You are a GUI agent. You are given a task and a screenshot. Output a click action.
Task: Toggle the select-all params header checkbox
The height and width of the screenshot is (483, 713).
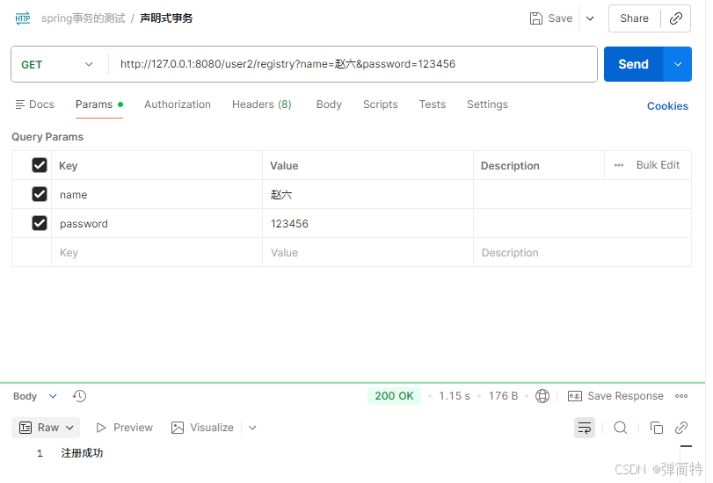(x=40, y=165)
